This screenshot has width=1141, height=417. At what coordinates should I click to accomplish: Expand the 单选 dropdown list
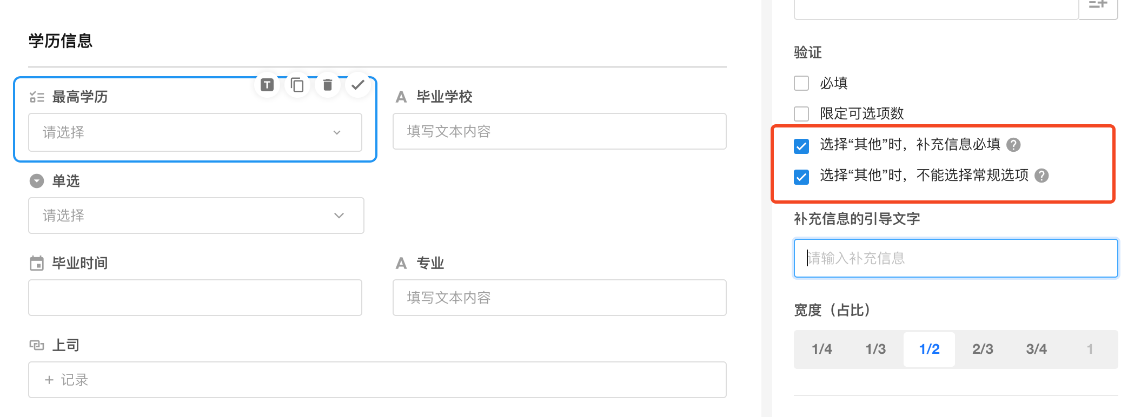(x=196, y=216)
